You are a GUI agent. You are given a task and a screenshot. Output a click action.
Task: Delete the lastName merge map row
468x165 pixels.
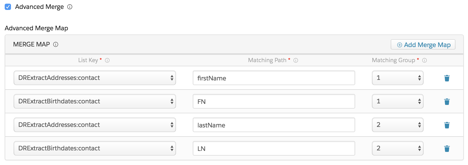click(447, 125)
